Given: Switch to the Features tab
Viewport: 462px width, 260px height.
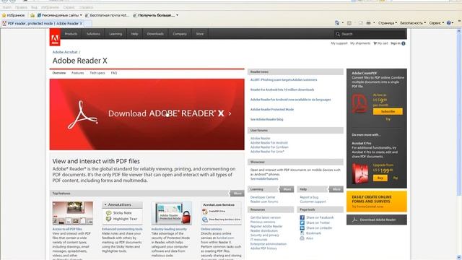Looking at the screenshot, I should click(x=78, y=73).
